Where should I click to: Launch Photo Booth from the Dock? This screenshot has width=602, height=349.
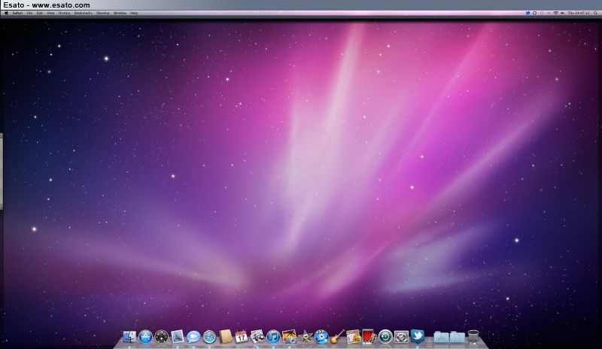(369, 336)
